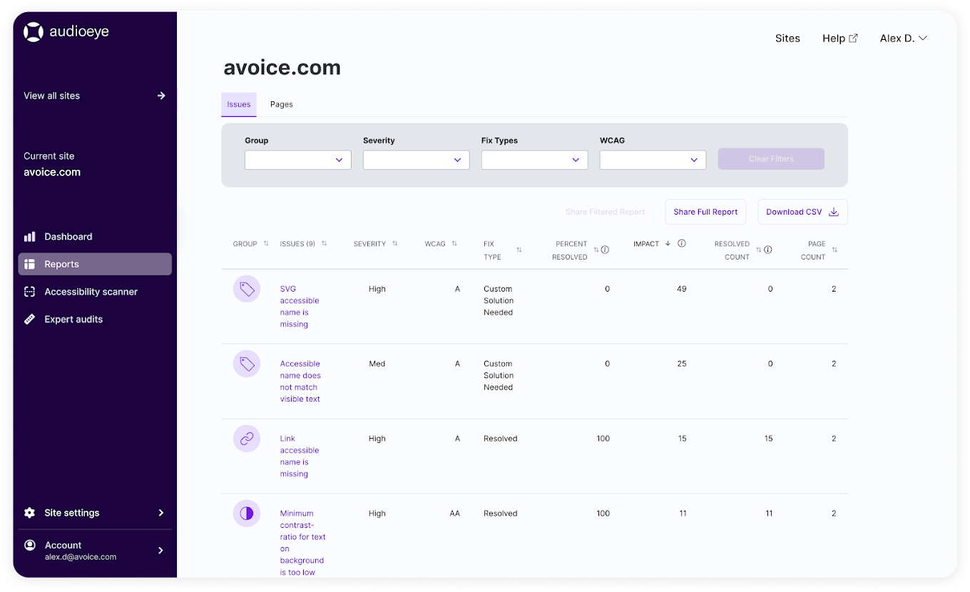The height and width of the screenshot is (592, 970).
Task: Click the contrast icon for Minimum contrast-ratio row
Action: click(247, 514)
